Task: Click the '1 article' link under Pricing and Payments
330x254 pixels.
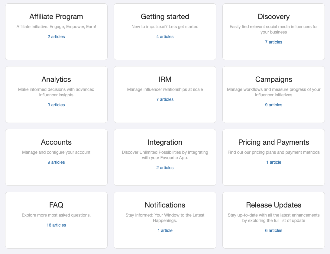Action: click(x=273, y=162)
